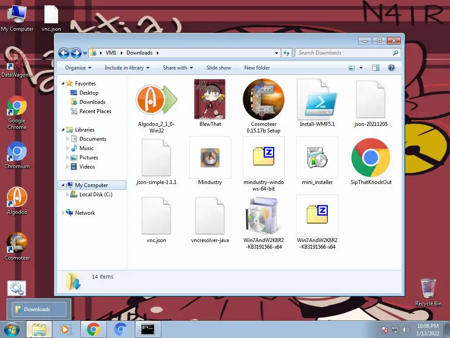
Task: Open My Computer desktop icon
Action: (17, 18)
